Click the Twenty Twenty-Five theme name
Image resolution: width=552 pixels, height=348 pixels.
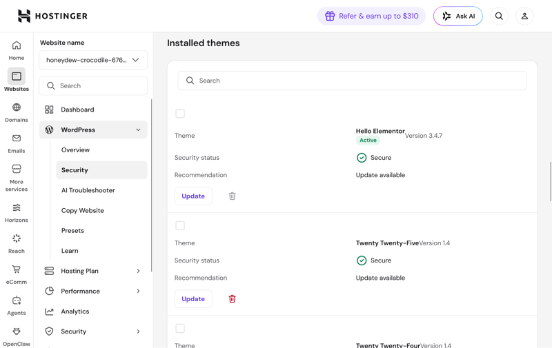387,243
